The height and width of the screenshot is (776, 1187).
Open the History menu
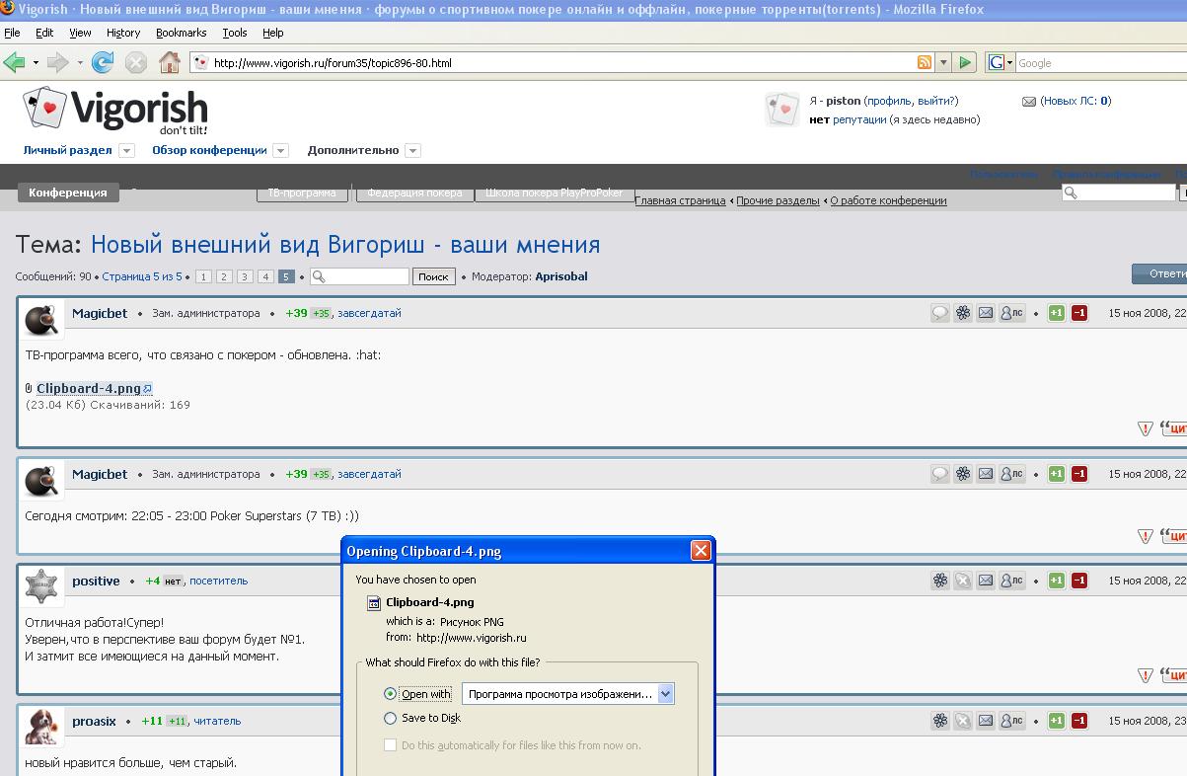123,33
